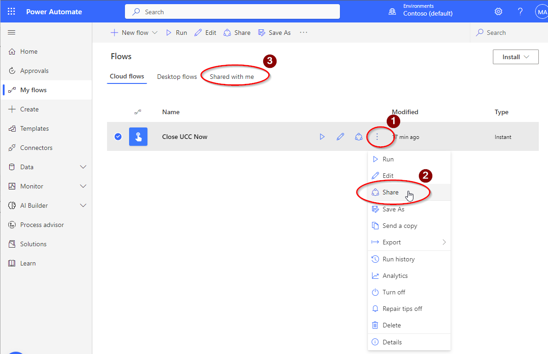Sort by the Modified column header

pyautogui.click(x=405, y=112)
